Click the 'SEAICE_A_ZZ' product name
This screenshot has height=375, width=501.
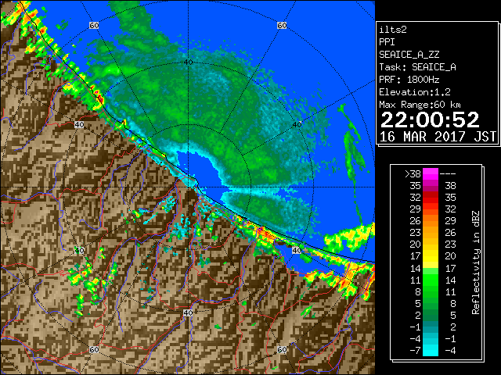(x=409, y=55)
